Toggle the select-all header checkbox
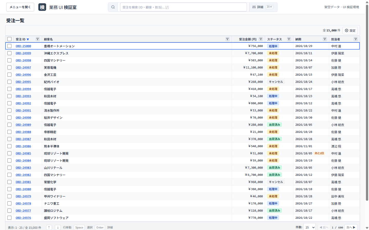The height and width of the screenshot is (230, 369). (9, 39)
